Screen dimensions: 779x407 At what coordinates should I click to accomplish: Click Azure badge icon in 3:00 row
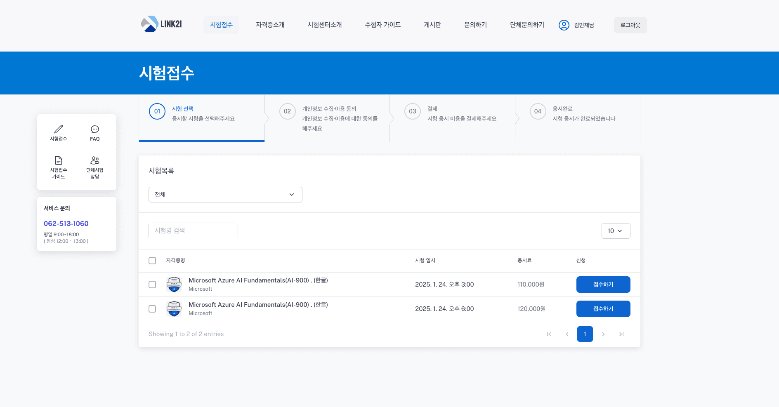174,285
